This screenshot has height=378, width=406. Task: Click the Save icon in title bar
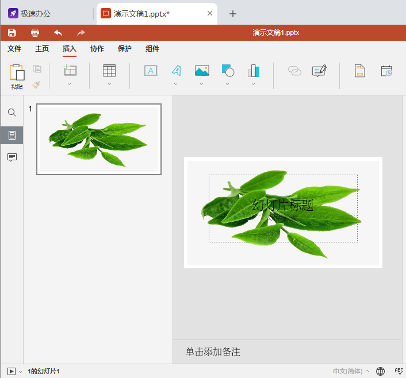pyautogui.click(x=12, y=33)
